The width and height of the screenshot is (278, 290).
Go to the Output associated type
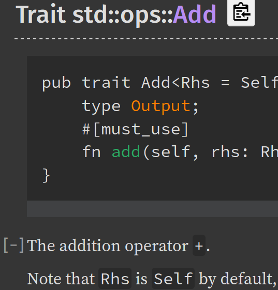click(161, 106)
